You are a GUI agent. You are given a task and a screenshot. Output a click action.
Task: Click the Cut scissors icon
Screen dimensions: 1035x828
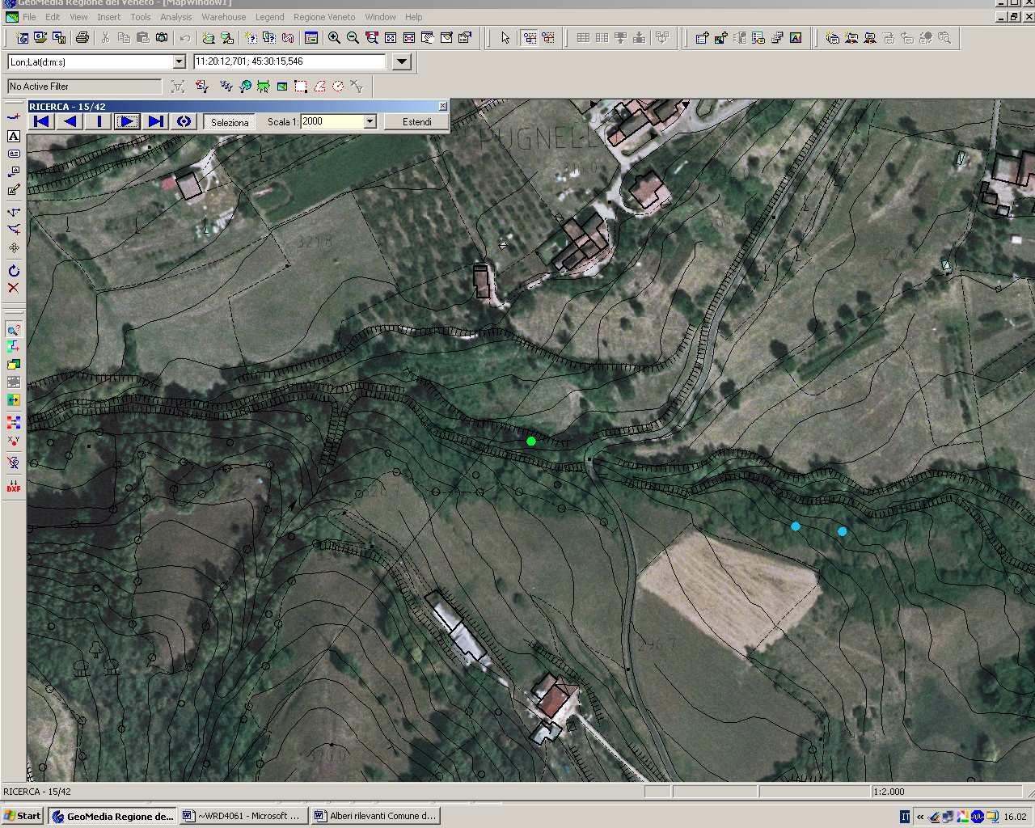point(105,37)
